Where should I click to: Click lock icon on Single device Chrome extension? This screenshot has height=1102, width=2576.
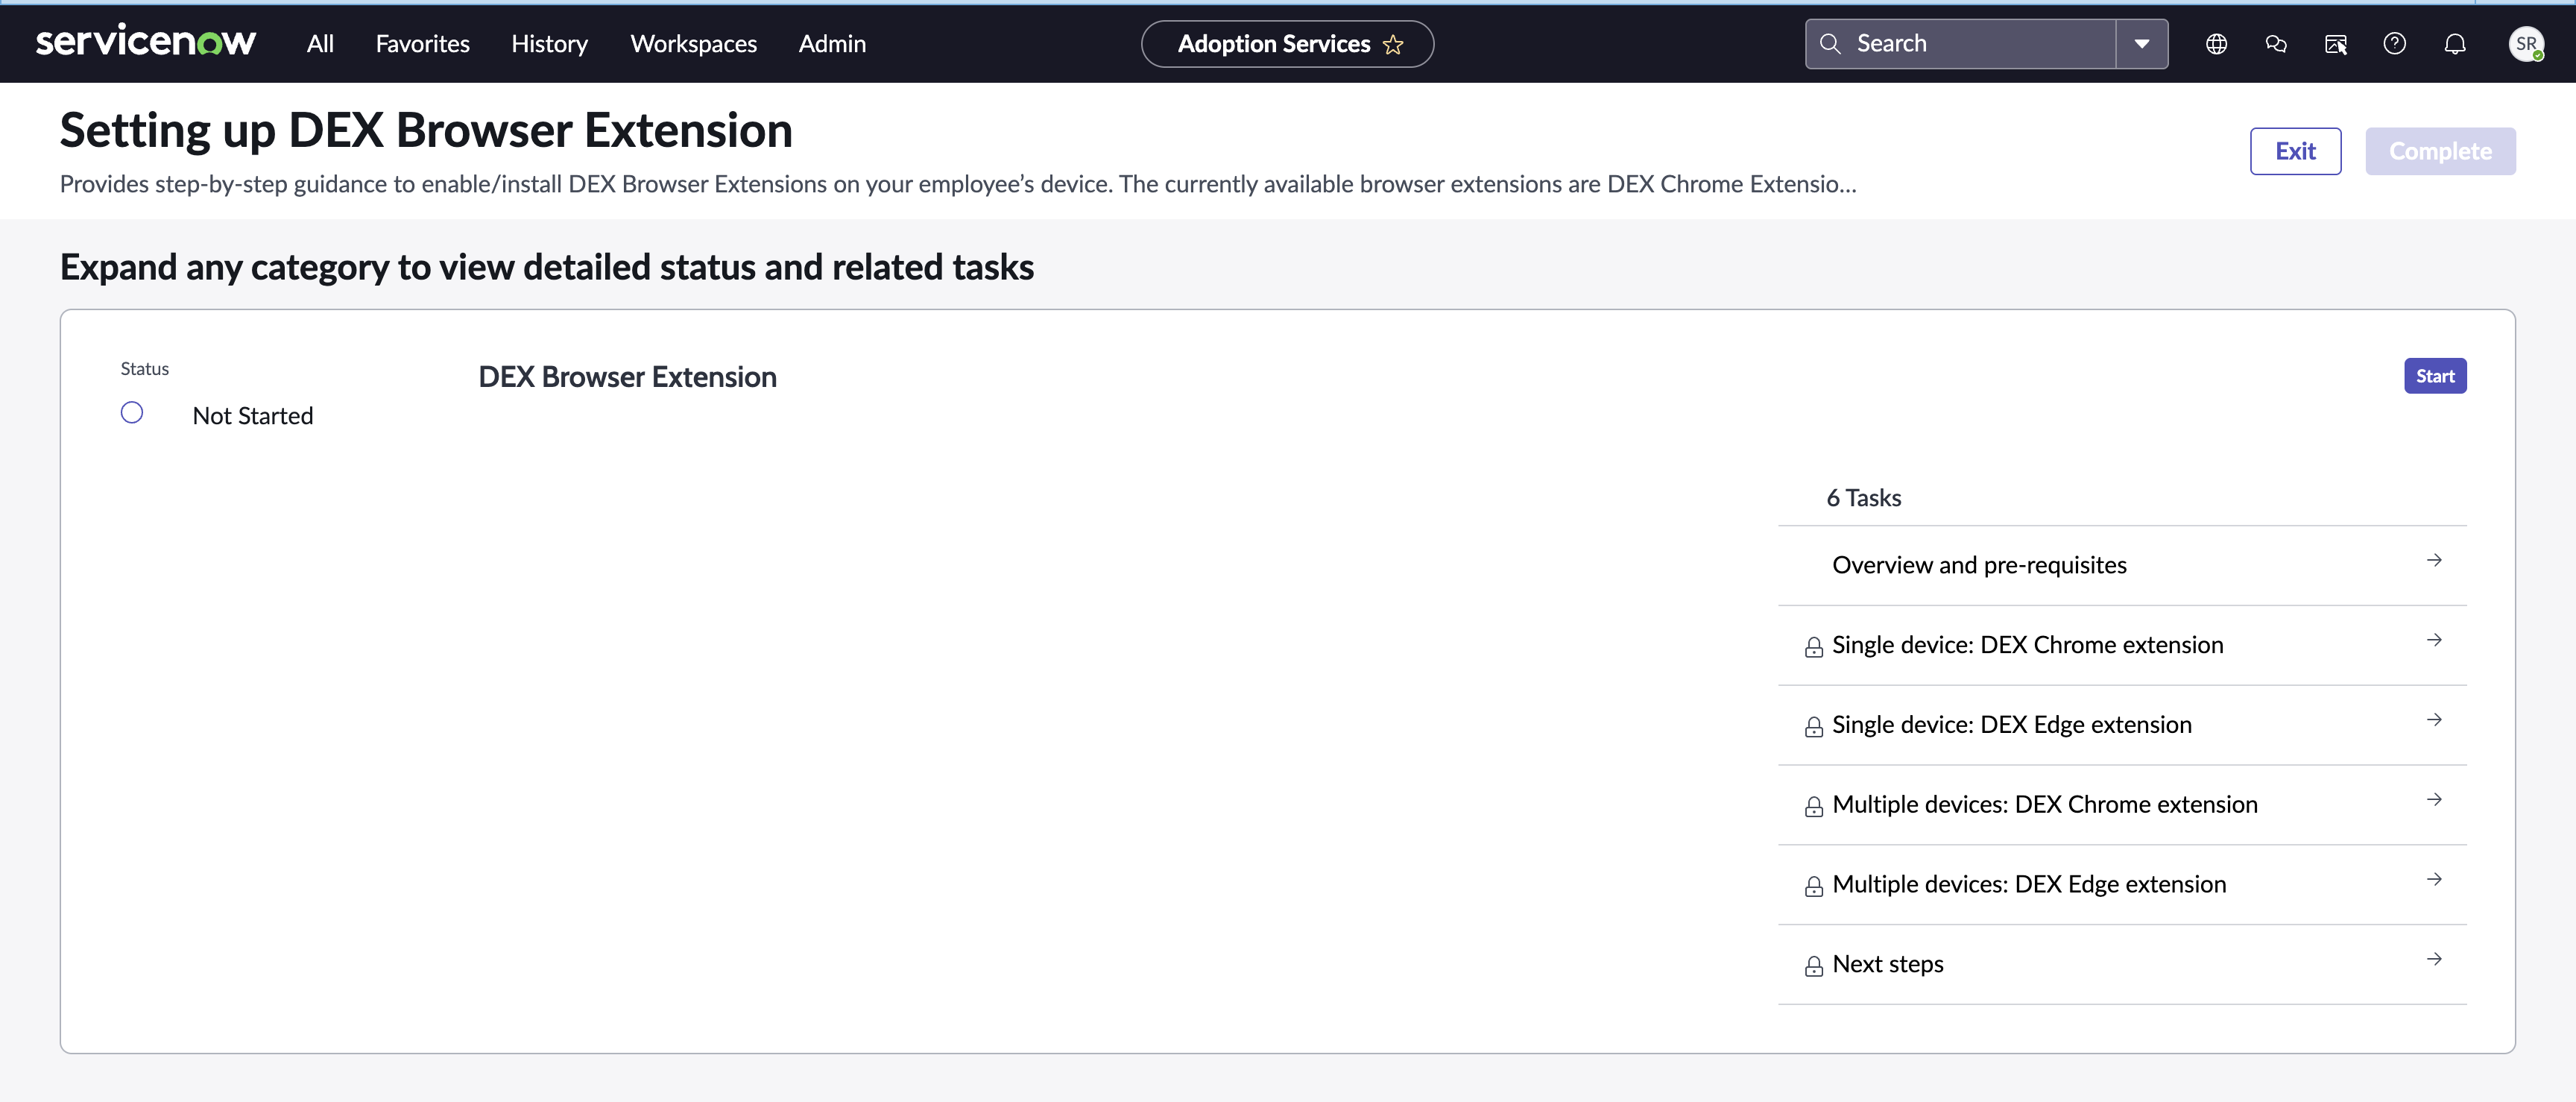[1813, 647]
